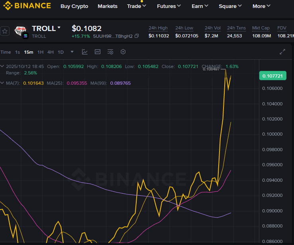The height and width of the screenshot is (245, 294).
Task: Select the 1D time interval
Action: [x=61, y=52]
